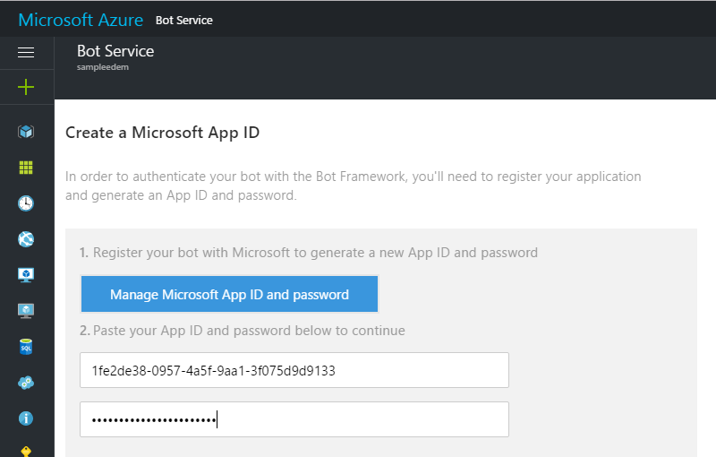
Task: Open the hamburger menu in sidebar
Action: pyautogui.click(x=26, y=53)
